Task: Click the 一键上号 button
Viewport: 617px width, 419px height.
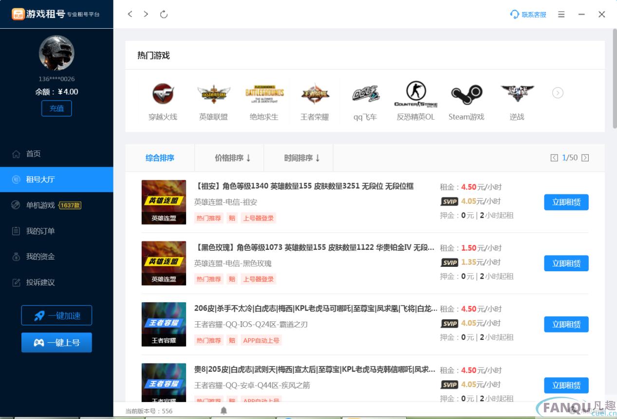Action: [x=56, y=343]
